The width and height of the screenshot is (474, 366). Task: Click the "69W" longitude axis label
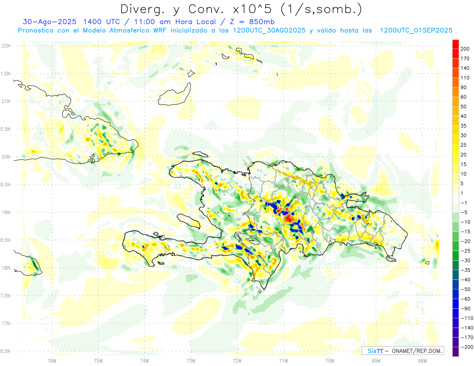coord(376,360)
